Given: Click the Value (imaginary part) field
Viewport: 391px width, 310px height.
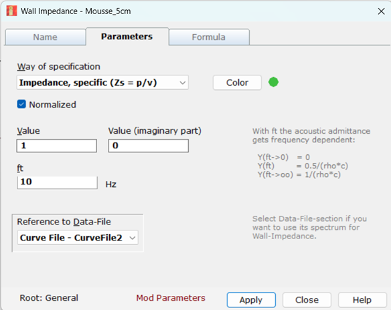Looking at the screenshot, I should (149, 146).
